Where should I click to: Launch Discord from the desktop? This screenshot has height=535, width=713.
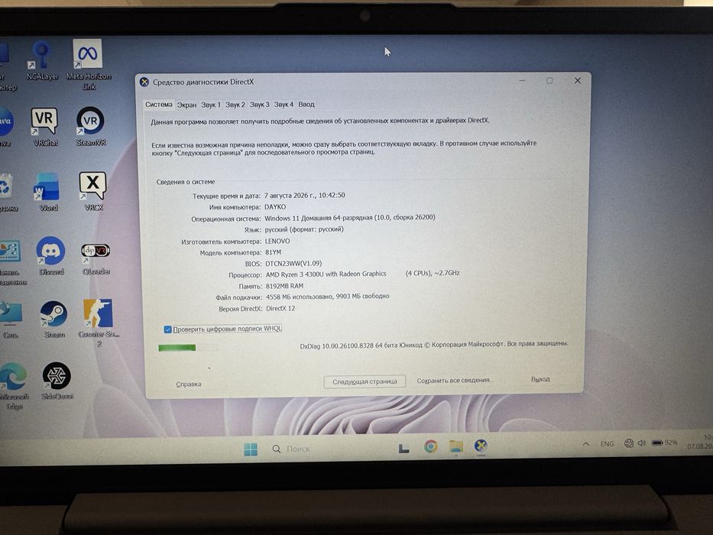point(51,256)
